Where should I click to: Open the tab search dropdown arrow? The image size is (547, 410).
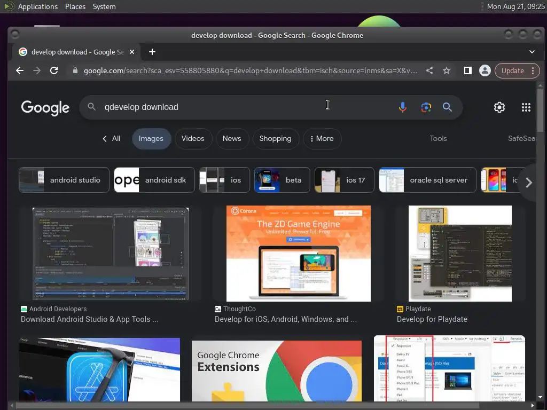pyautogui.click(x=532, y=52)
